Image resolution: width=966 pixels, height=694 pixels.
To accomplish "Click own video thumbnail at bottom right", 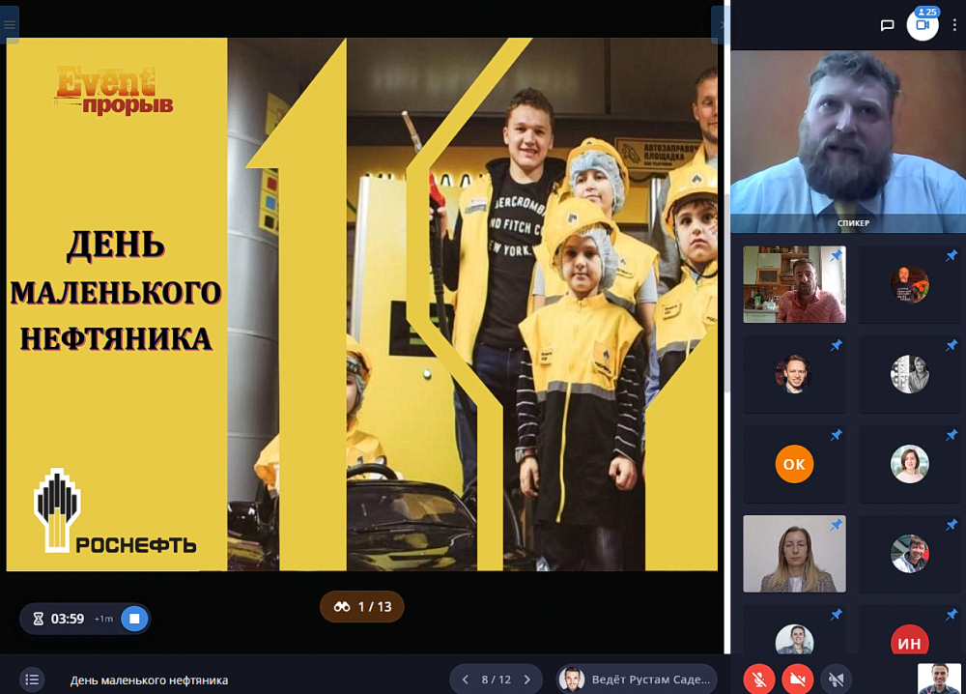I will pos(939,679).
